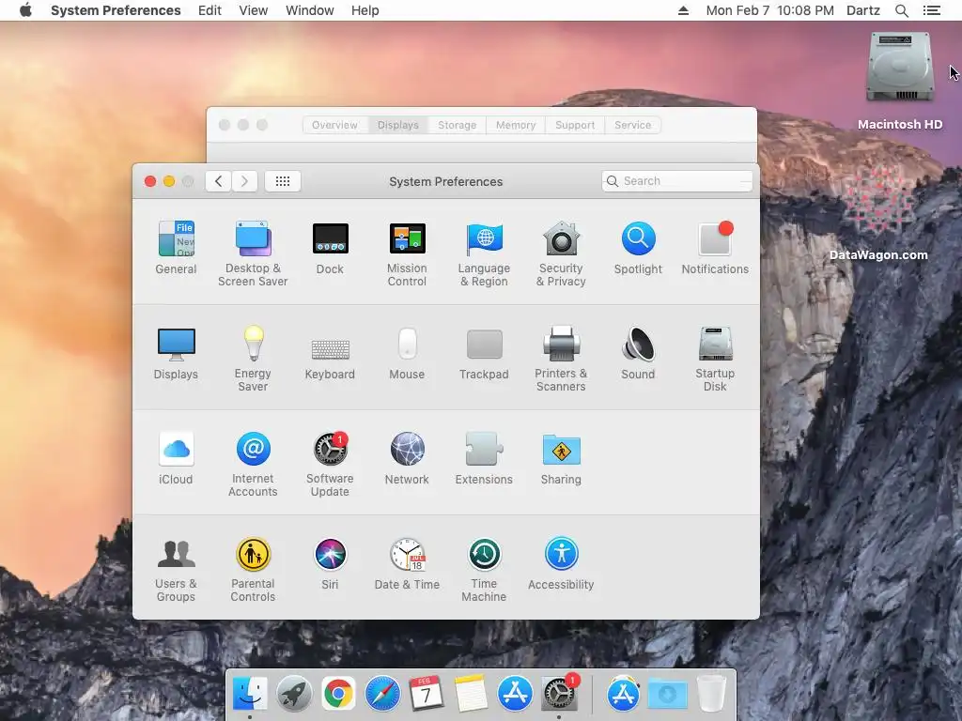Screen dimensions: 962x721
Task: Click the forward navigation arrow button
Action: tap(245, 181)
